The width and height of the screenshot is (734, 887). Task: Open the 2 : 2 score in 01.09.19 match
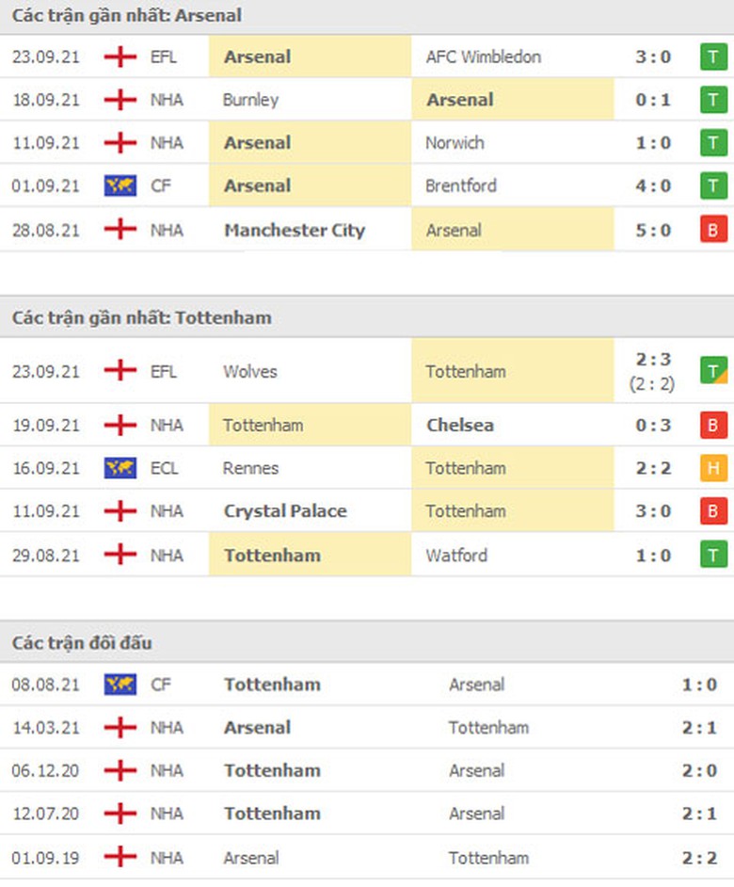coord(699,858)
